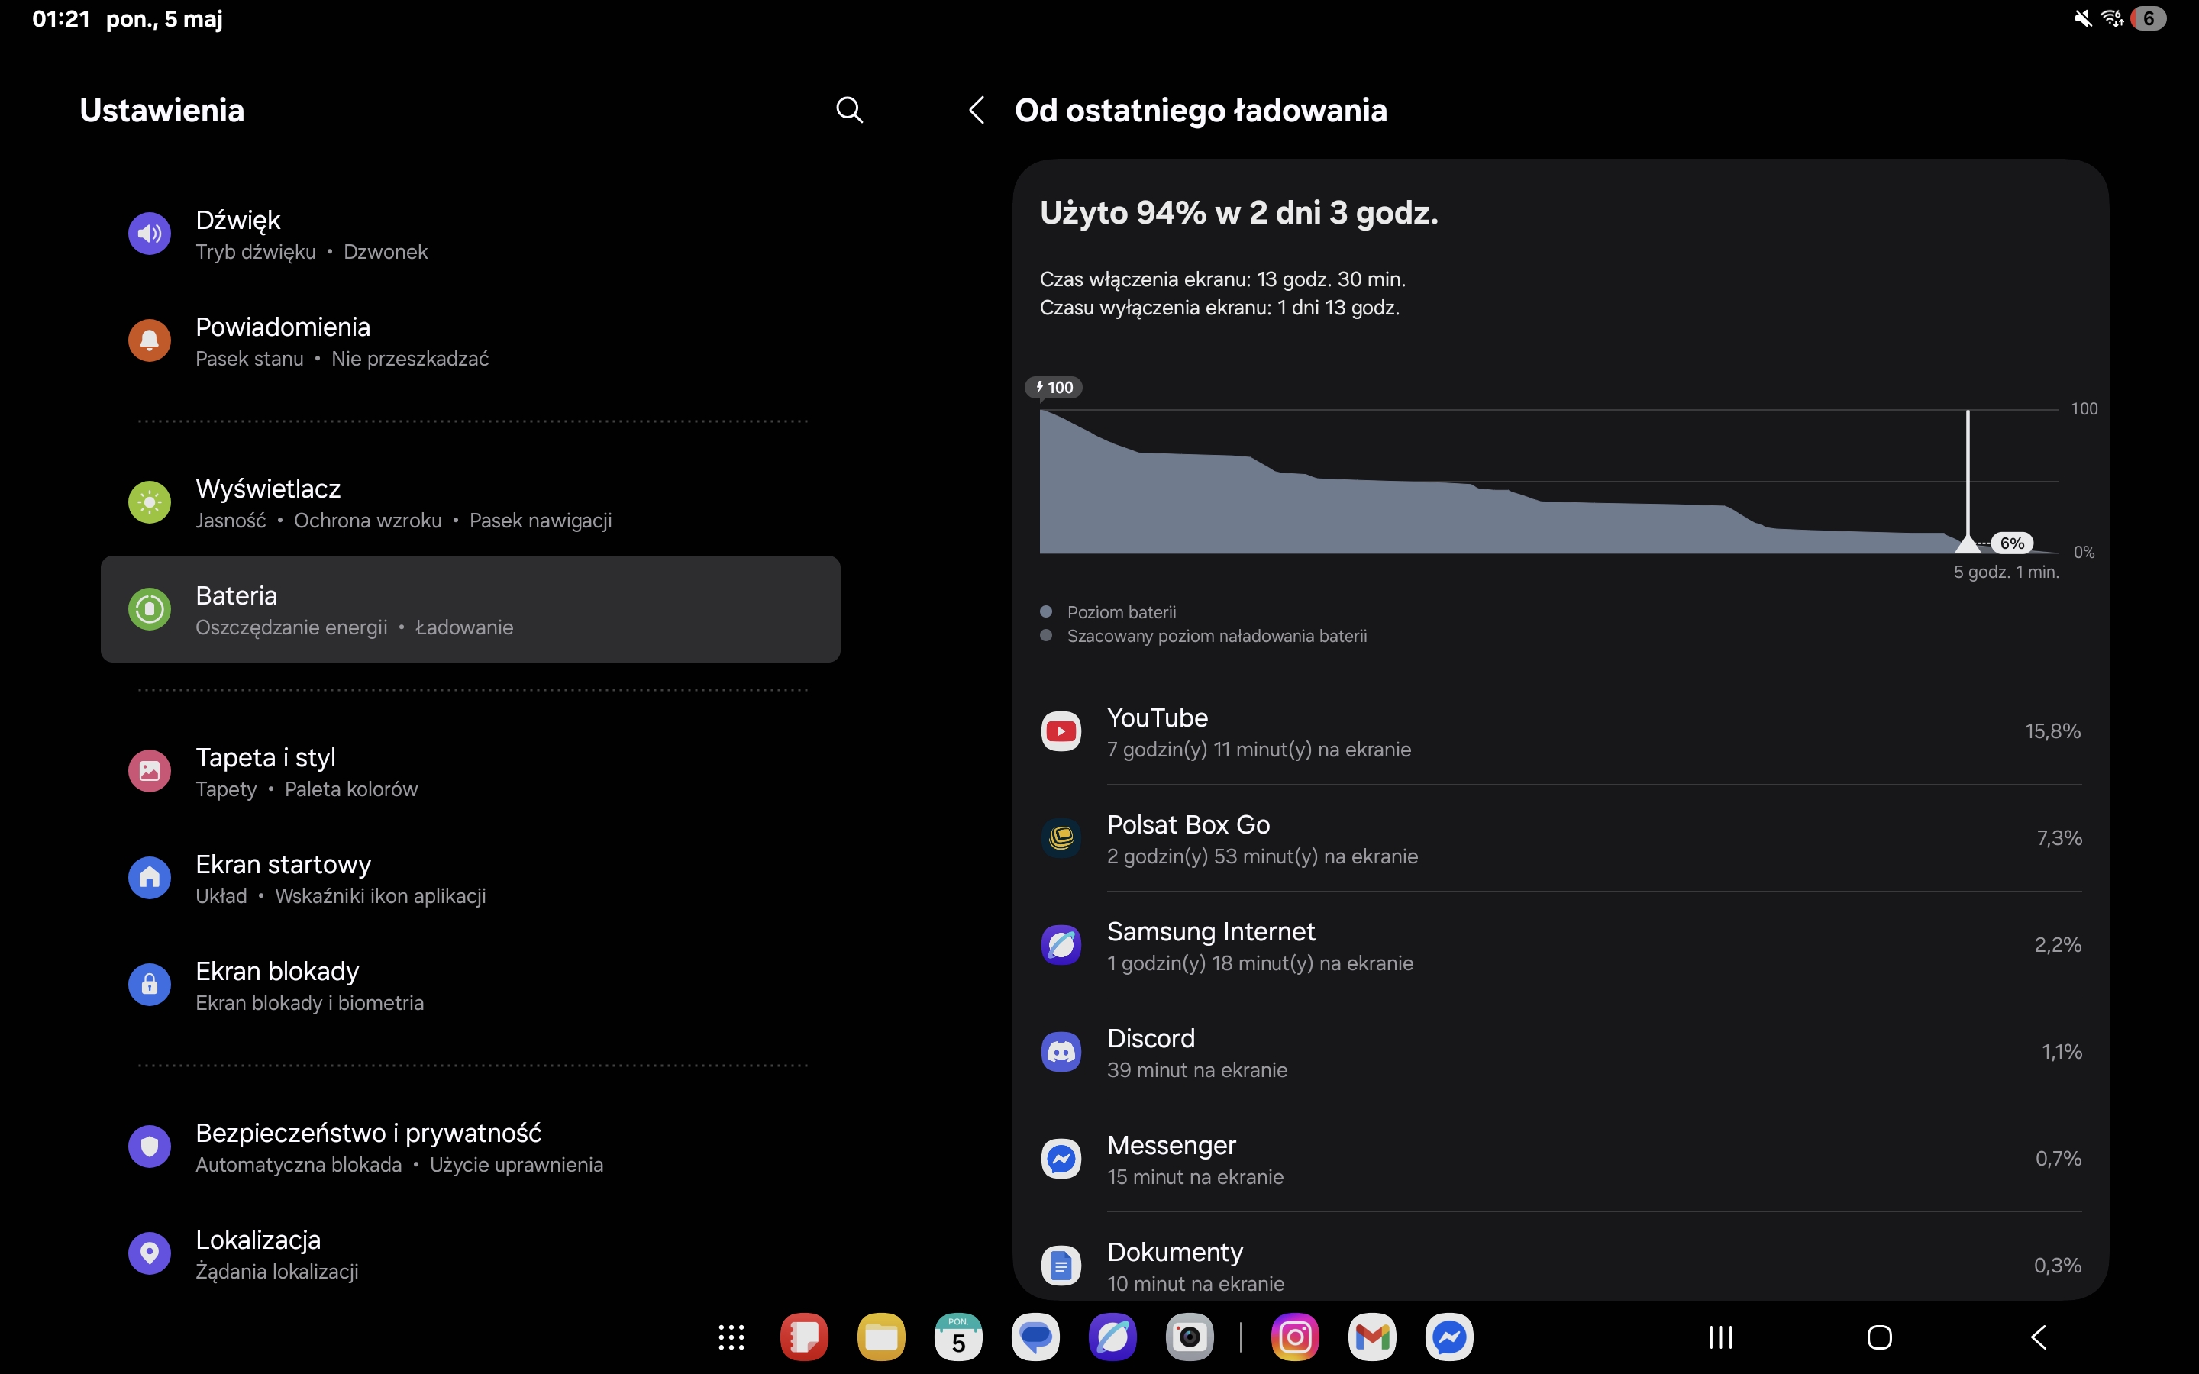2199x1374 pixels.
Task: Open the Dźwięk settings category
Action: click(470, 234)
